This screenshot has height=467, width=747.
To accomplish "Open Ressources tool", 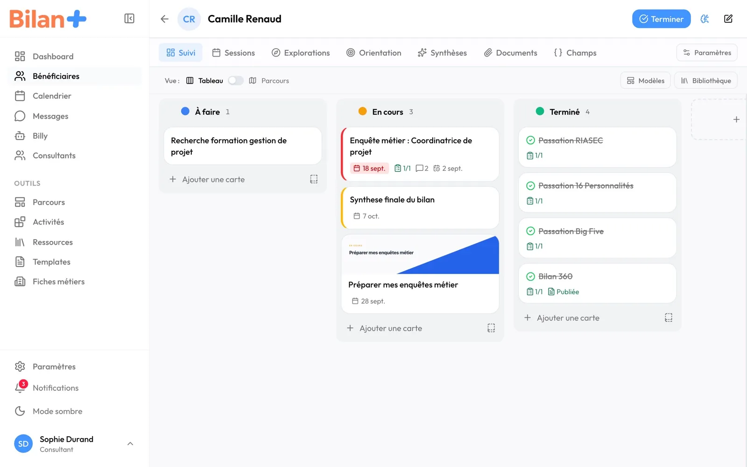I will click(x=75, y=242).
